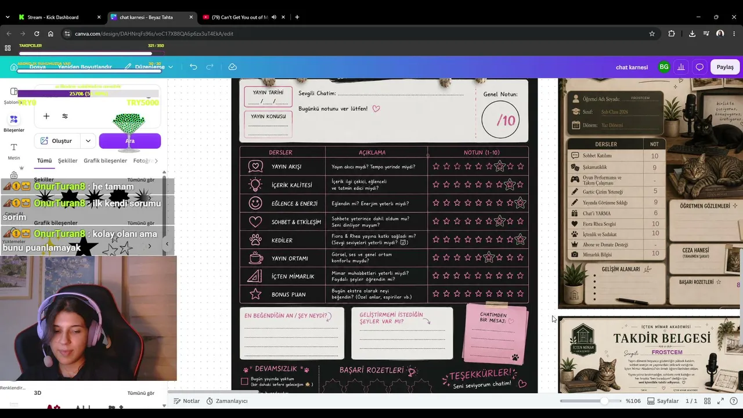
Task: Open browser extensions puzzle icon
Action: coord(672,34)
